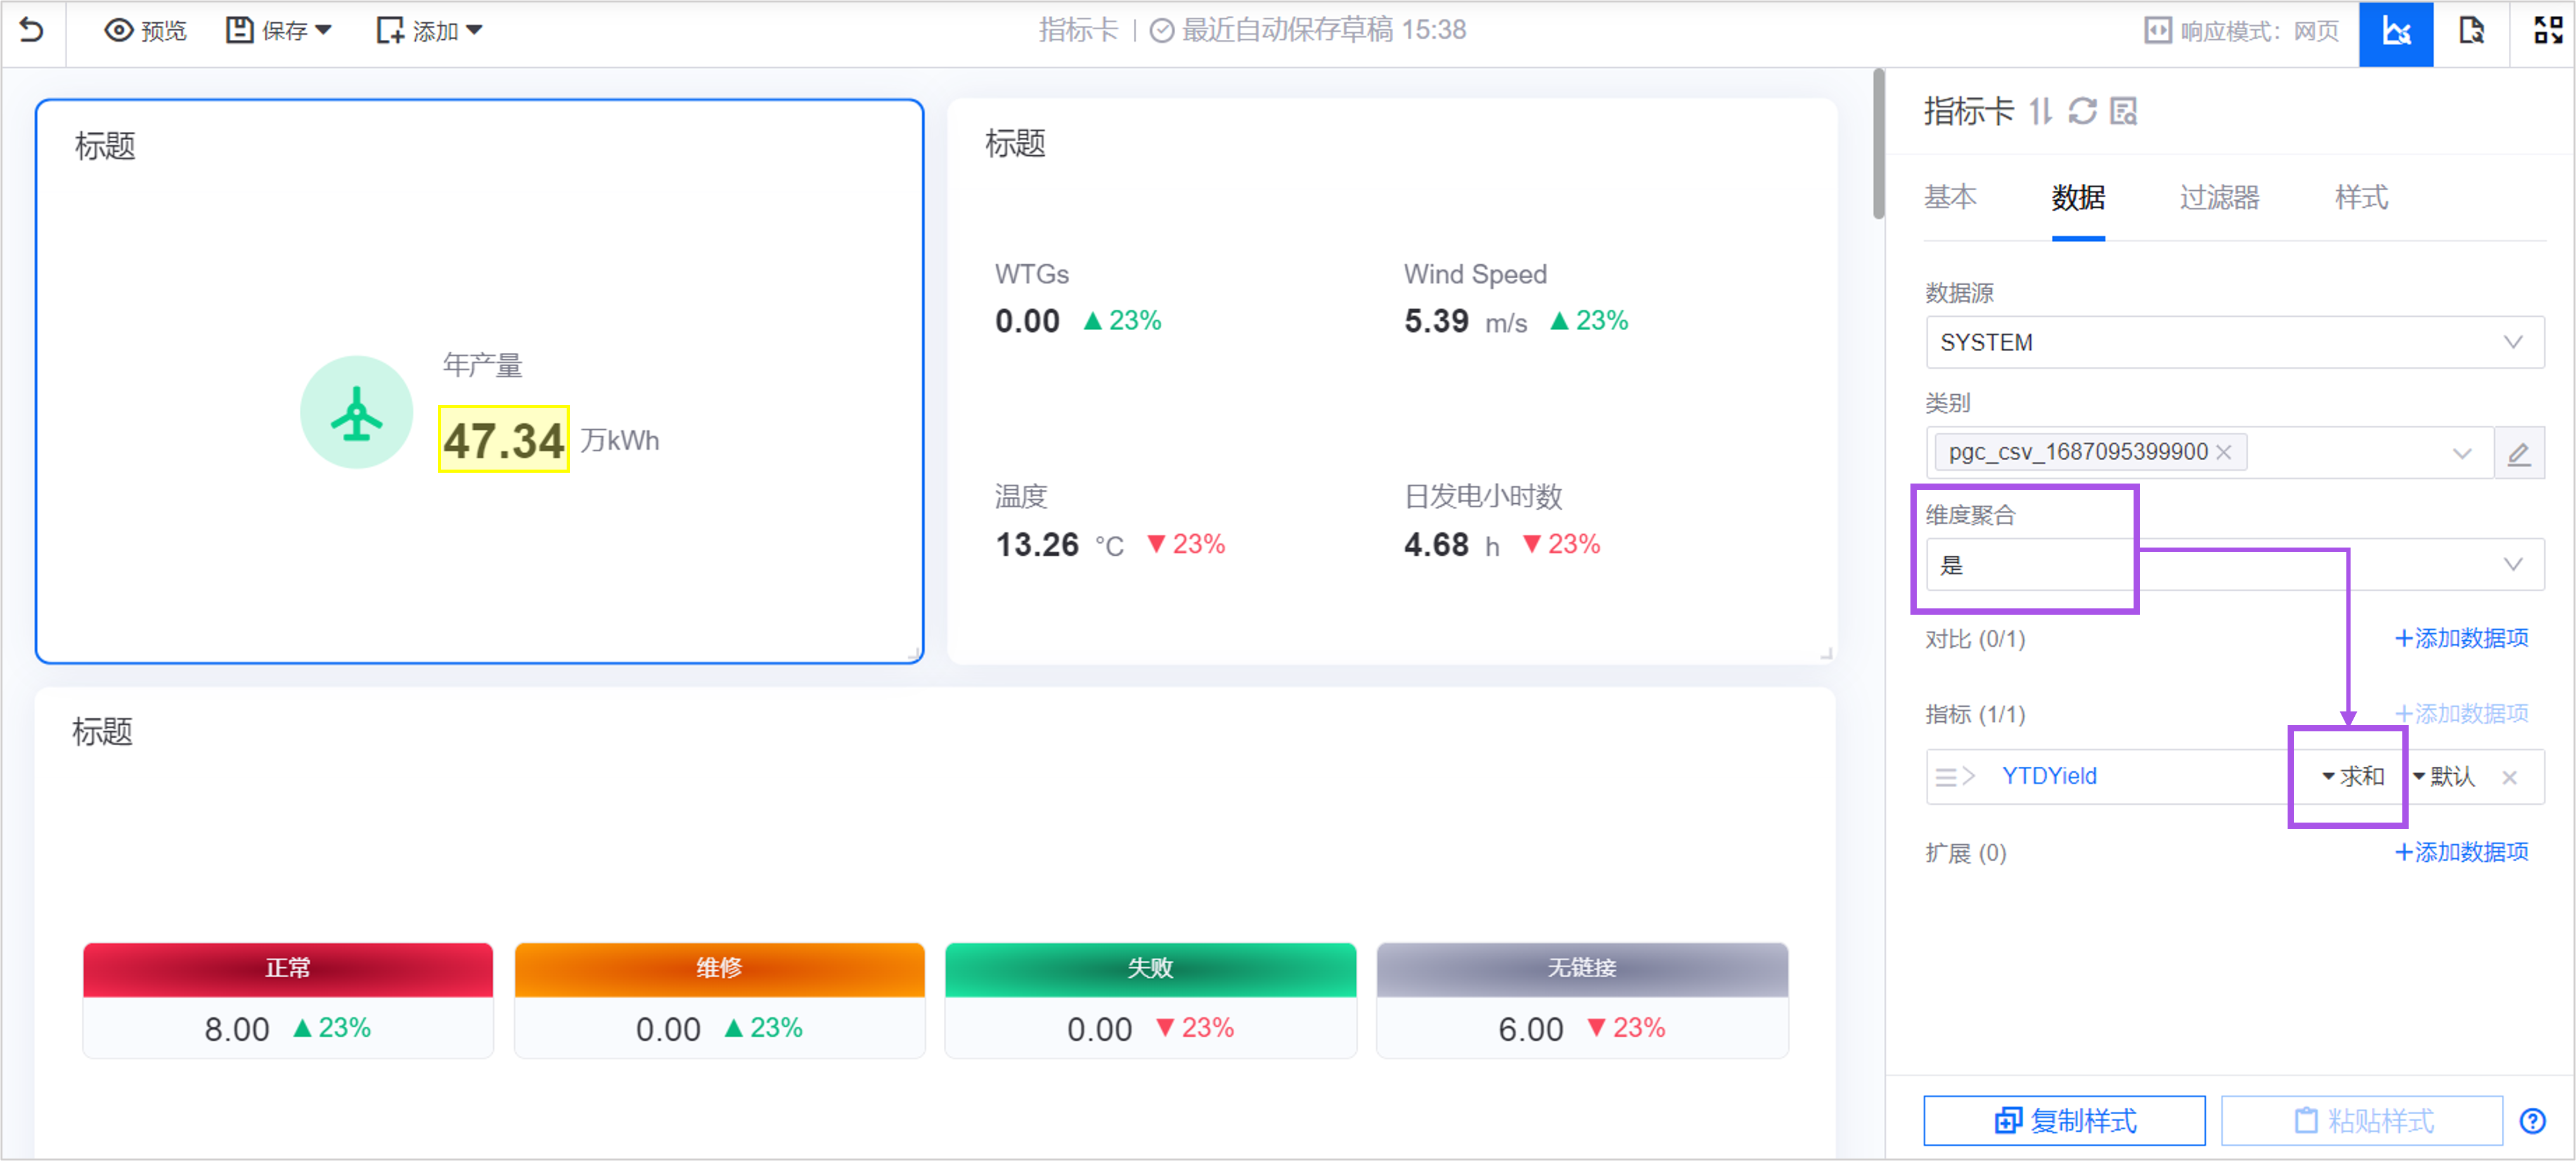This screenshot has width=2576, height=1161.
Task: Click the wind turbine icon
Action: pyautogui.click(x=356, y=413)
